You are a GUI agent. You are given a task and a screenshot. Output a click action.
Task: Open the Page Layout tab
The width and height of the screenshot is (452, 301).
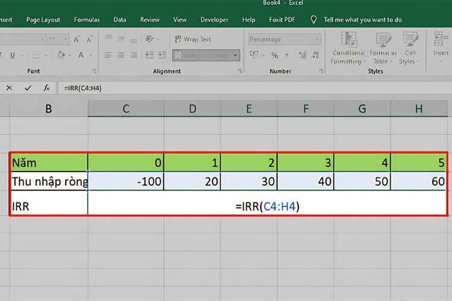point(44,19)
